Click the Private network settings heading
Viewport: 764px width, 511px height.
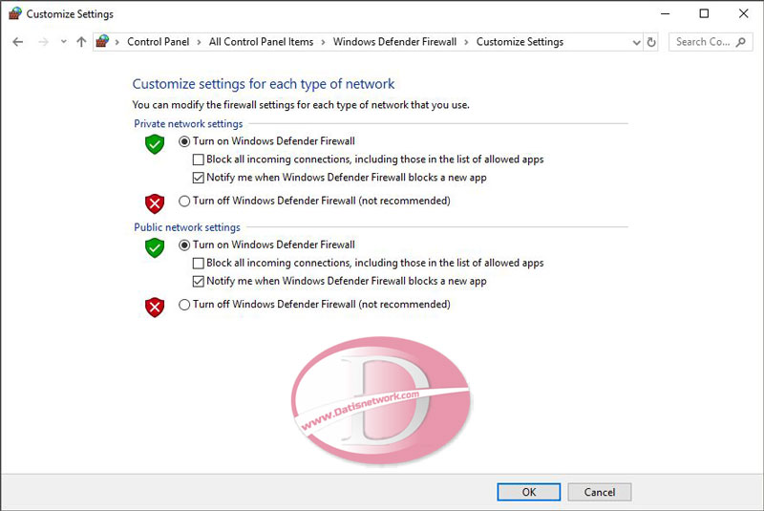(x=188, y=124)
